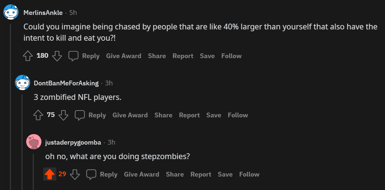The height and width of the screenshot is (190, 385).
Task: Open DontBanMeForAsking's avatar image
Action: click(x=22, y=83)
